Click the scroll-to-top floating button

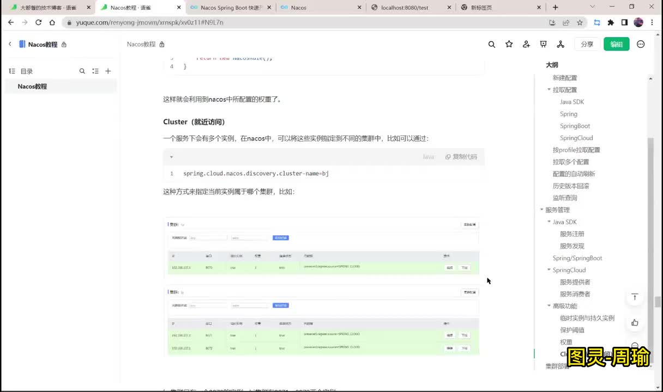(x=635, y=297)
